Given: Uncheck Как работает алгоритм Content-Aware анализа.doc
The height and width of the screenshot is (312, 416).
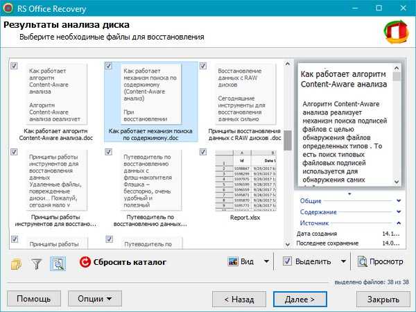Looking at the screenshot, I should (14, 66).
